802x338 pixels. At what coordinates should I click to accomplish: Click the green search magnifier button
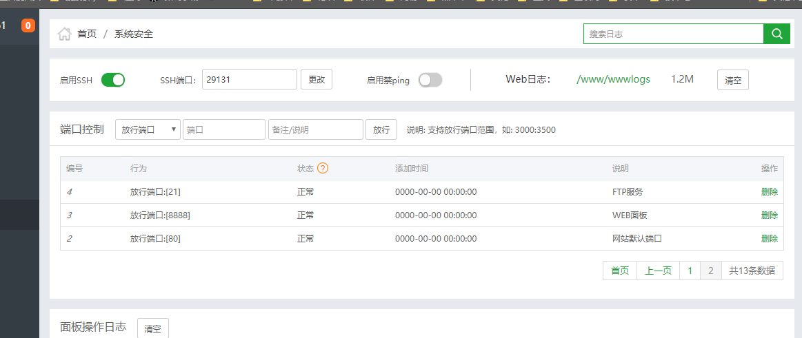(776, 34)
